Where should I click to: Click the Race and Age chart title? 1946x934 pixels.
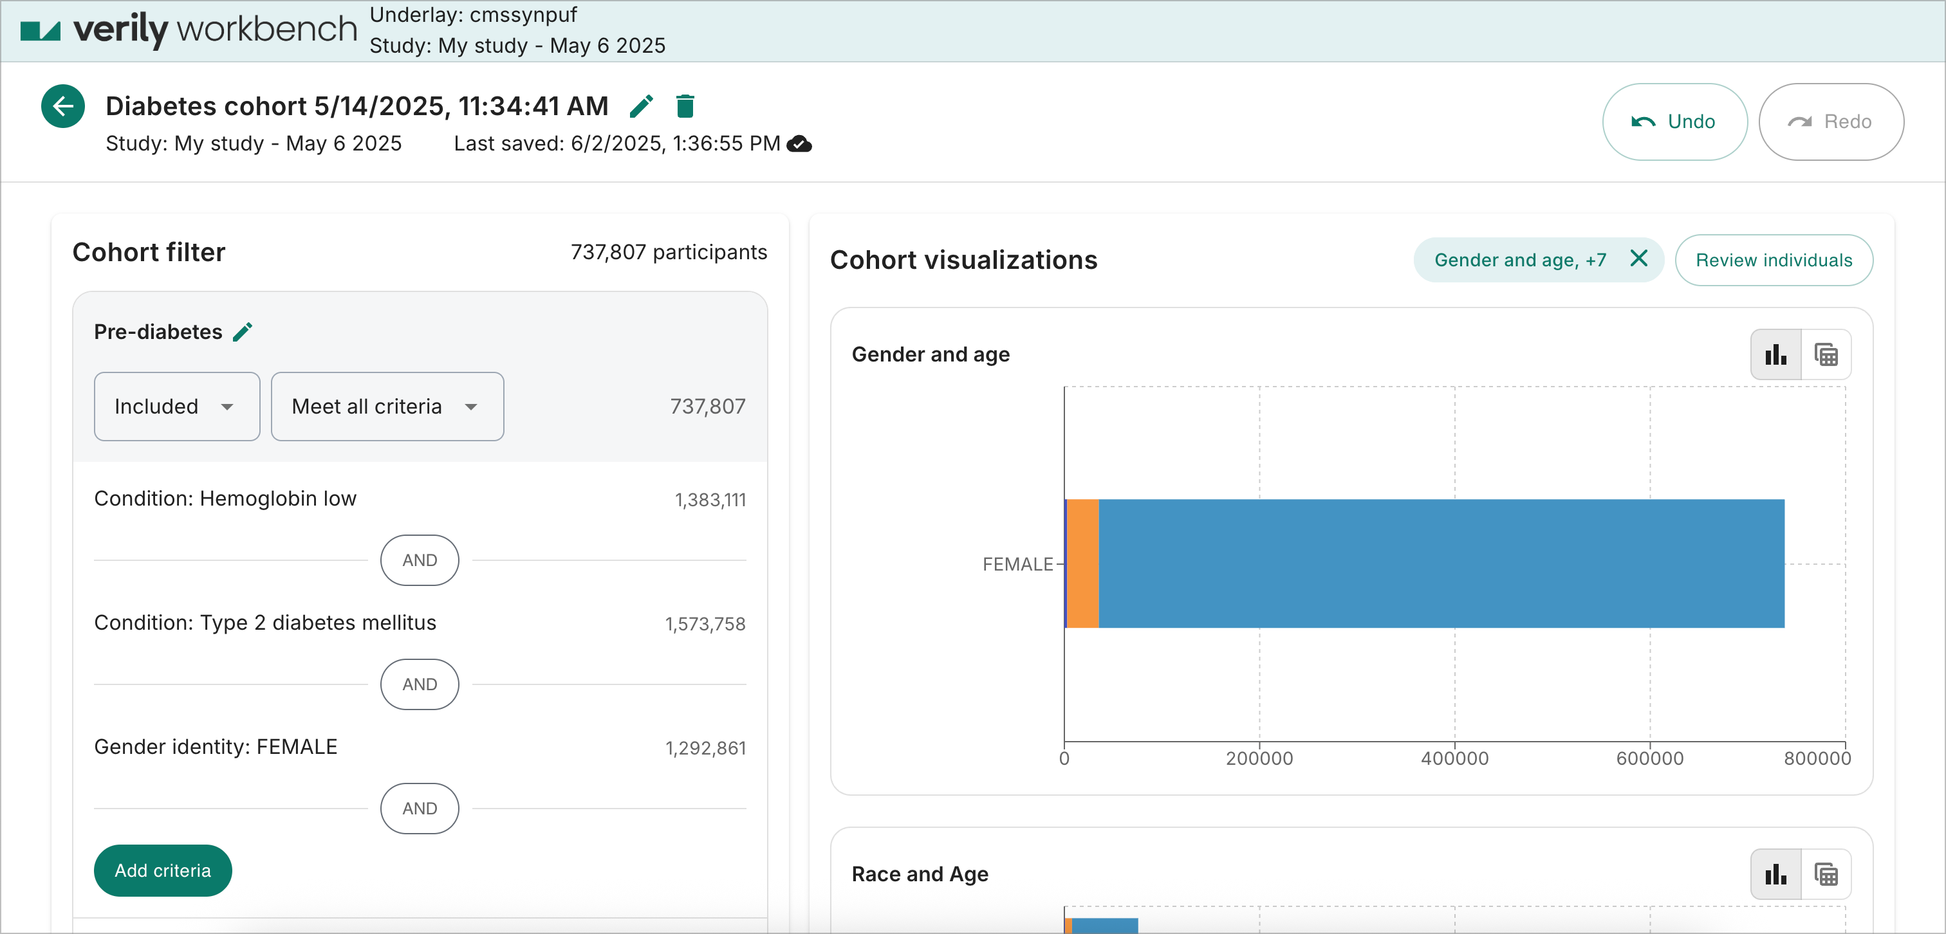[x=920, y=874]
